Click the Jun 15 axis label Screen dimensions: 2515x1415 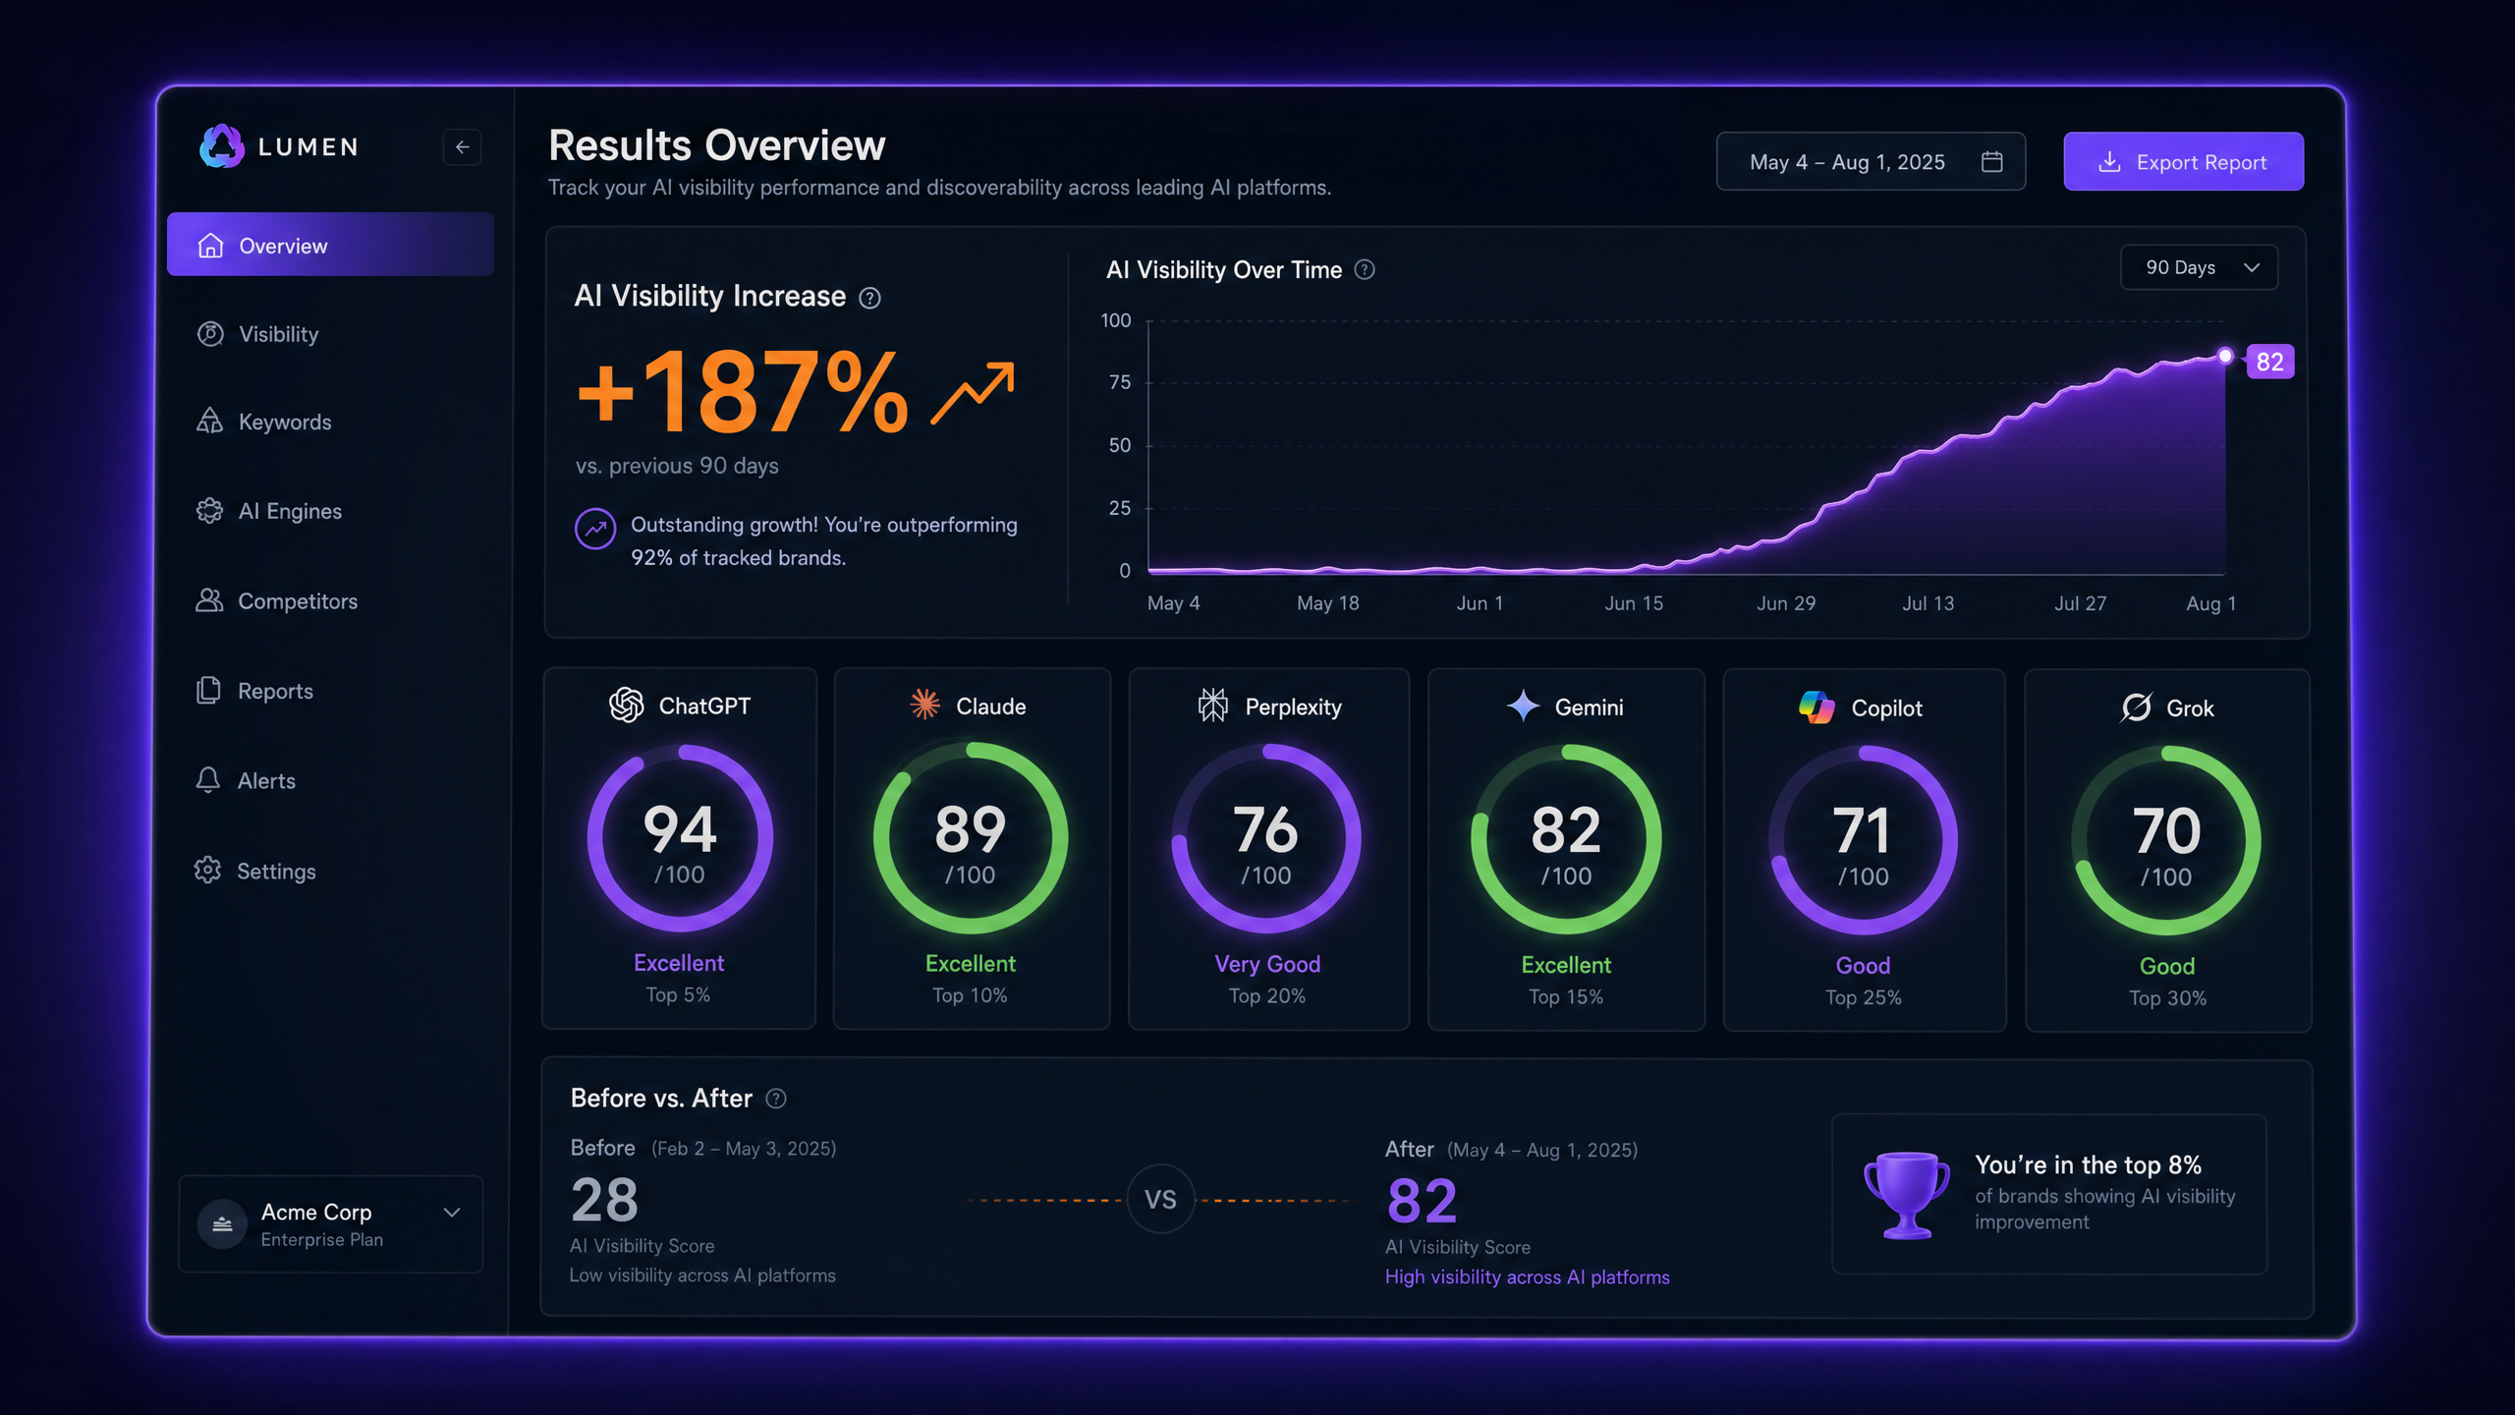tap(1634, 603)
